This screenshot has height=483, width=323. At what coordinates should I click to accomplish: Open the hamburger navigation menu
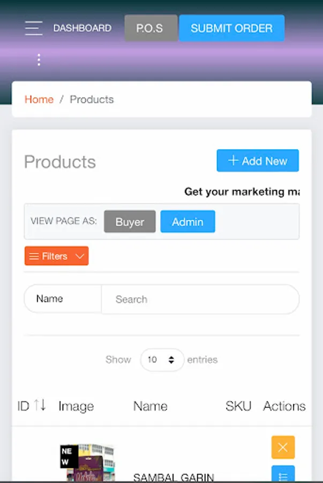(33, 28)
